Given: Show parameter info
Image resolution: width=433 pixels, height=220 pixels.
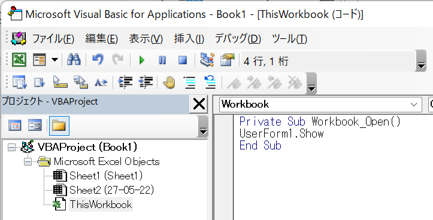Looking at the screenshot, I should coord(81,82).
